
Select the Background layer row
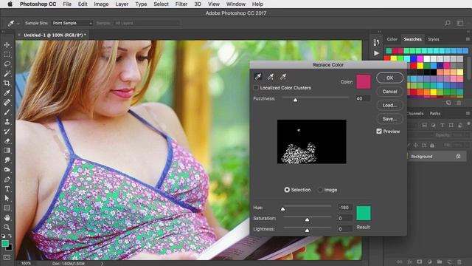437,156
